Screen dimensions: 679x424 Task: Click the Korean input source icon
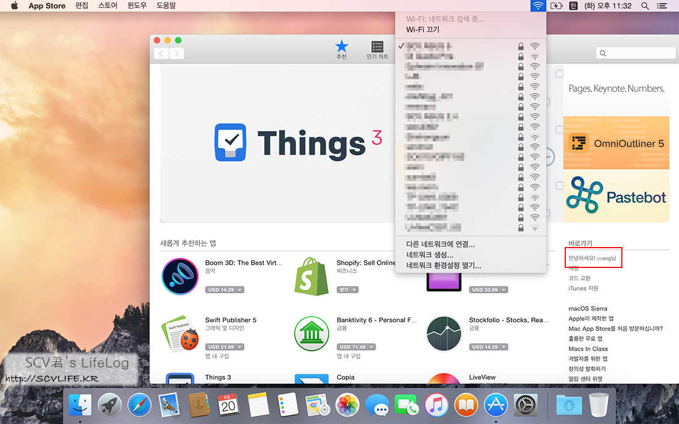(x=573, y=6)
